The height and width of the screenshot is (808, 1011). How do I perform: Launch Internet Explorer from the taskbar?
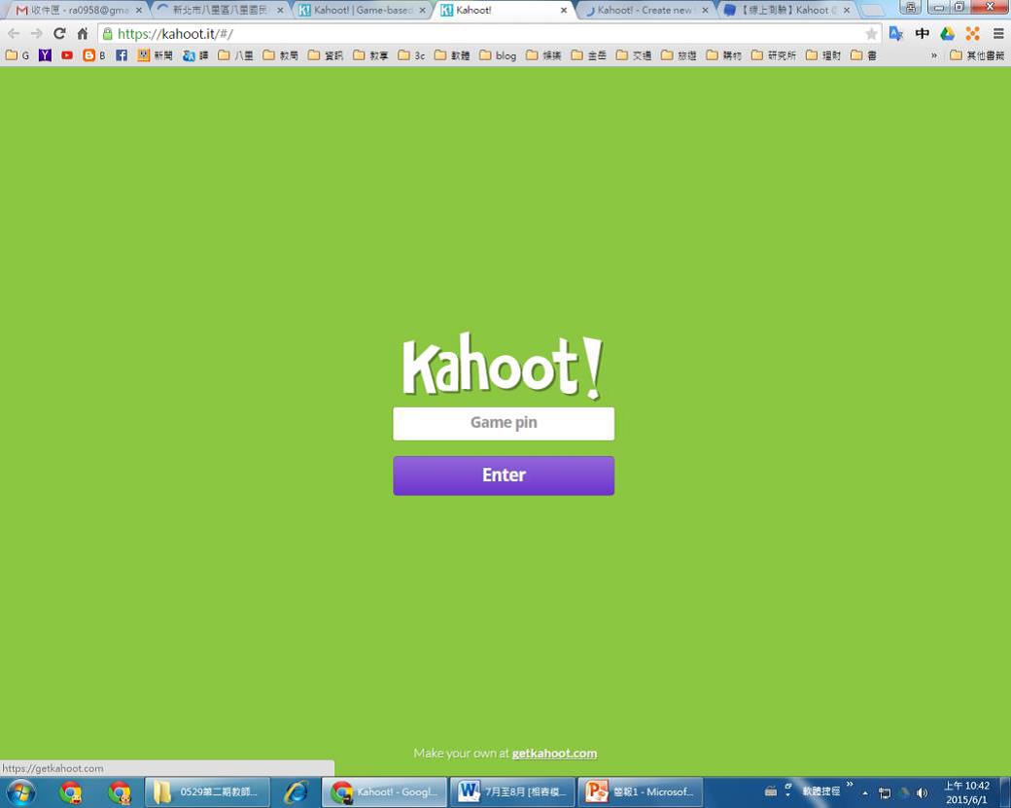(296, 791)
